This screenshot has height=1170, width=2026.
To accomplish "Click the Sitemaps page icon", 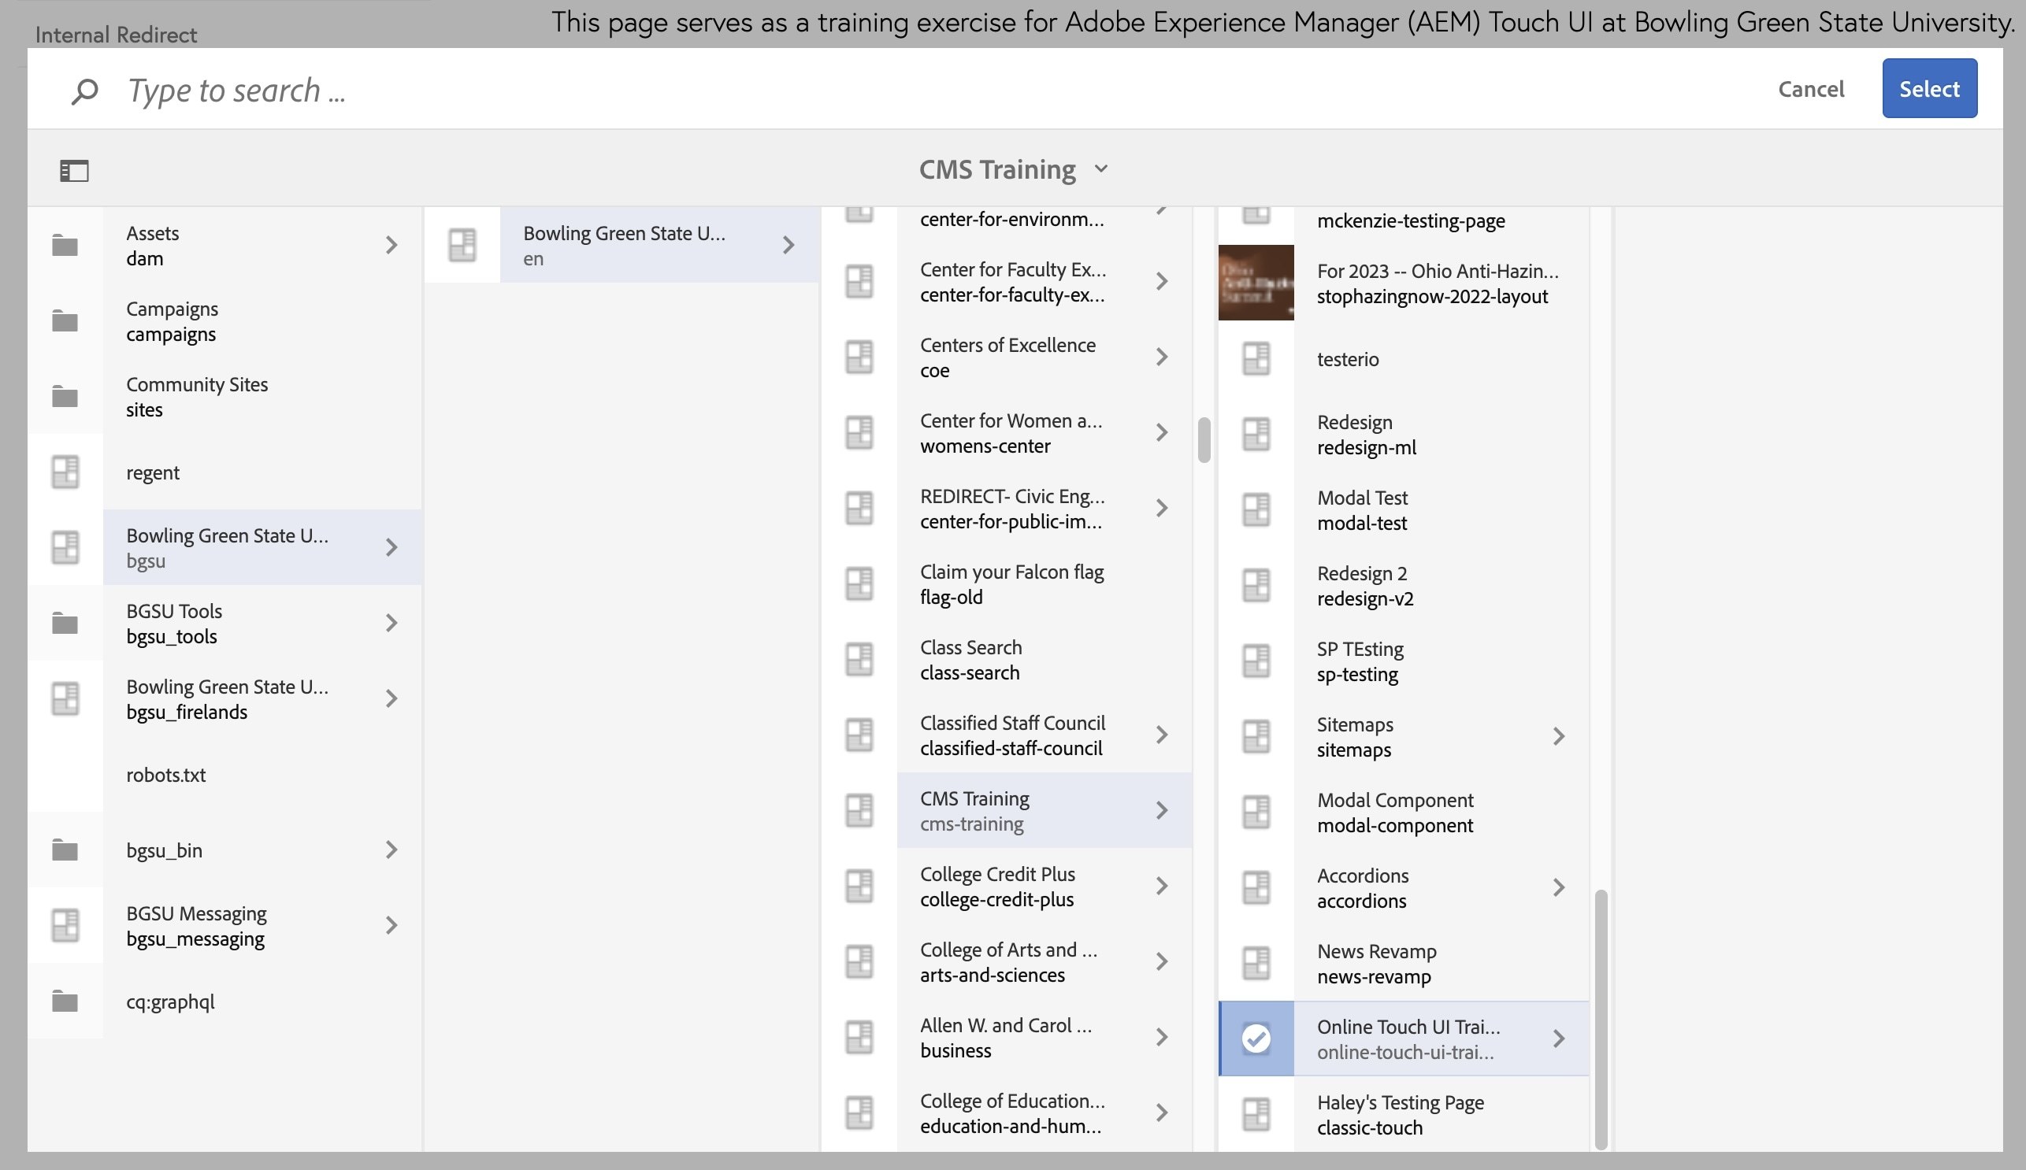I will (x=1256, y=736).
